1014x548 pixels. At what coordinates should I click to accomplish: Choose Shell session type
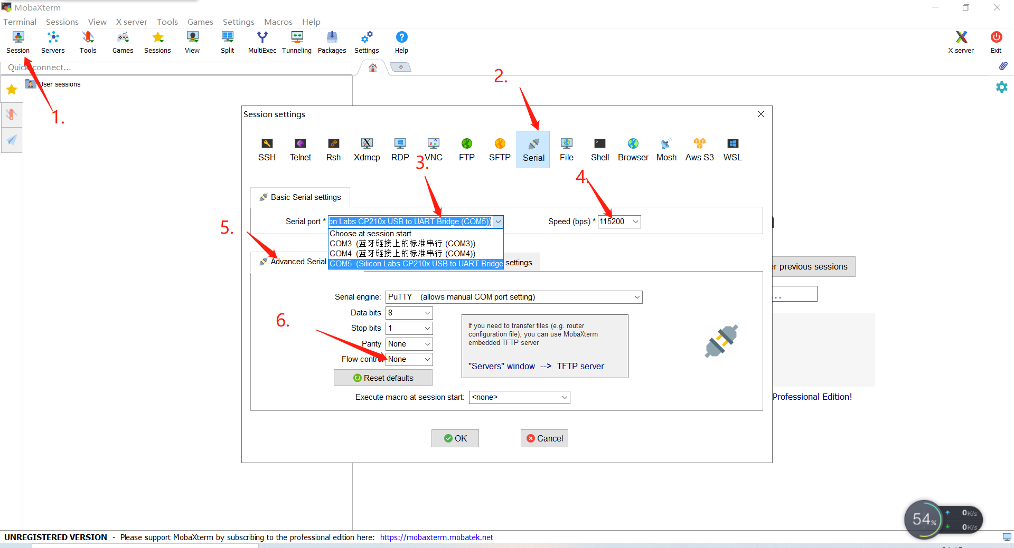click(x=599, y=150)
